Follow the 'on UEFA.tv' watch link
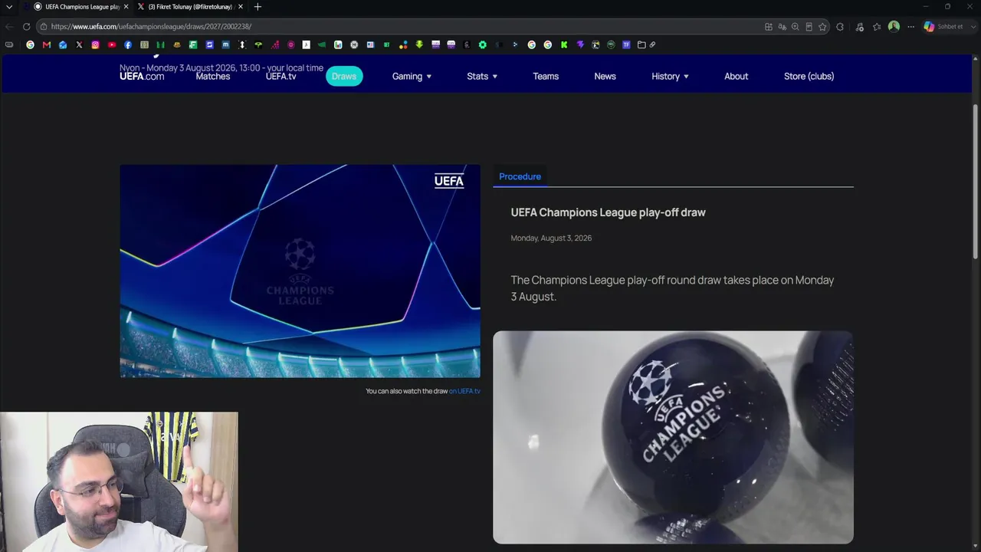 tap(464, 391)
